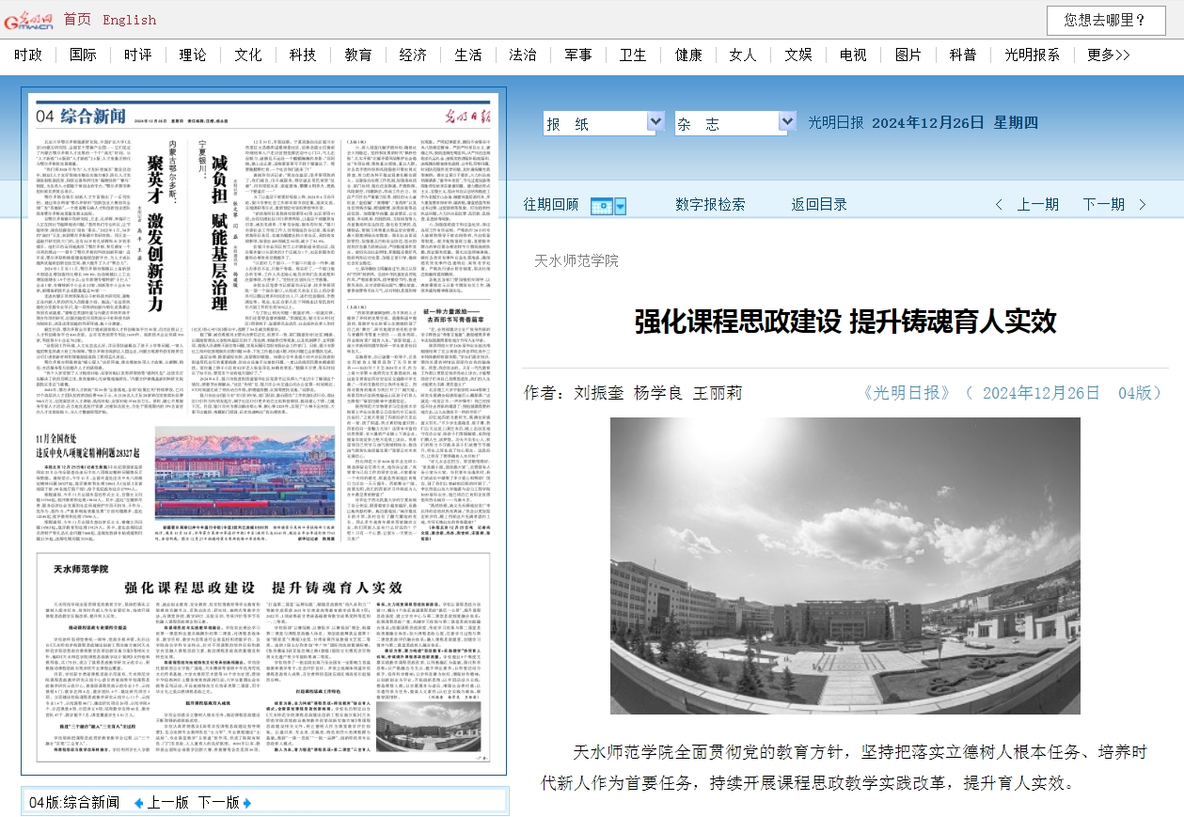The width and height of the screenshot is (1184, 817).
Task: Go to the 教育 section in the nav bar
Action: [358, 55]
